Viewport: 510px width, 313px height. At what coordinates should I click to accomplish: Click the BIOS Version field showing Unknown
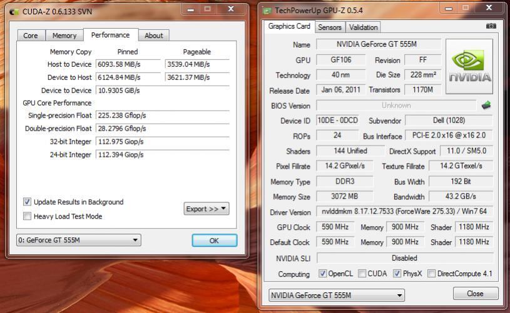tap(396, 105)
